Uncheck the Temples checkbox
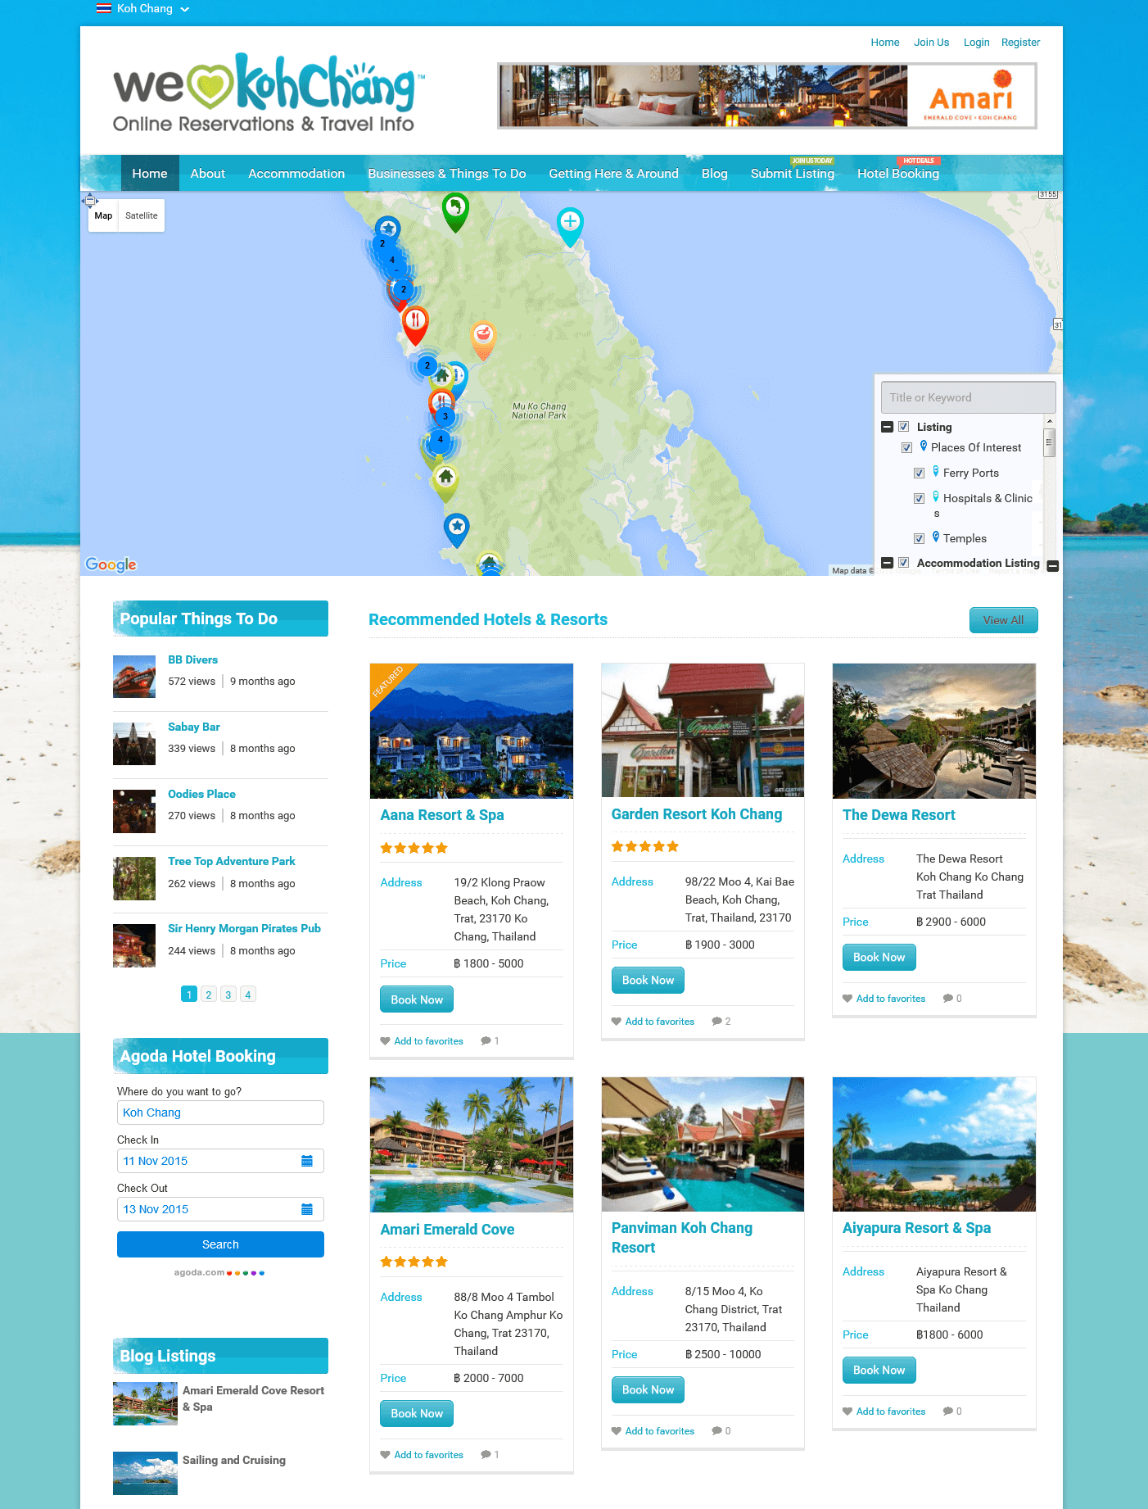This screenshot has height=1509, width=1148. click(x=919, y=539)
